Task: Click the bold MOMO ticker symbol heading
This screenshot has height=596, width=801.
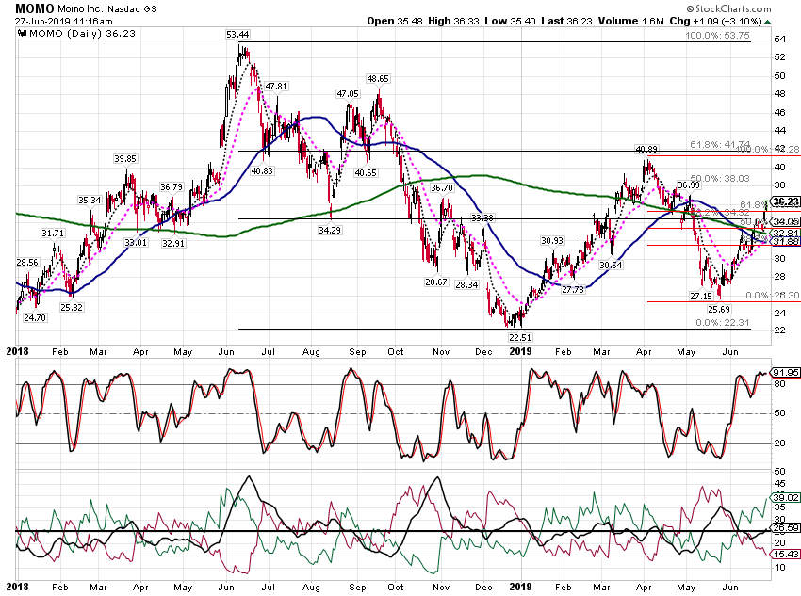Action: pos(35,8)
